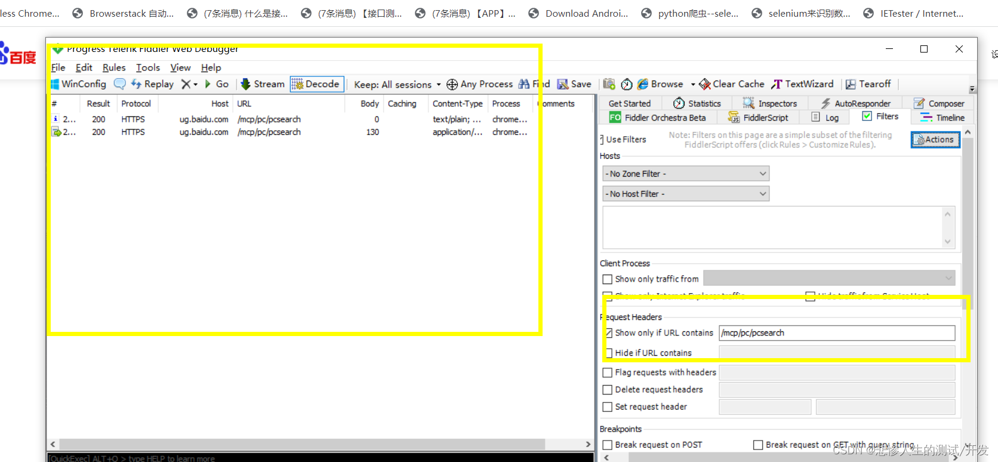
Task: Open the Remove sessions X menu
Action: [189, 84]
